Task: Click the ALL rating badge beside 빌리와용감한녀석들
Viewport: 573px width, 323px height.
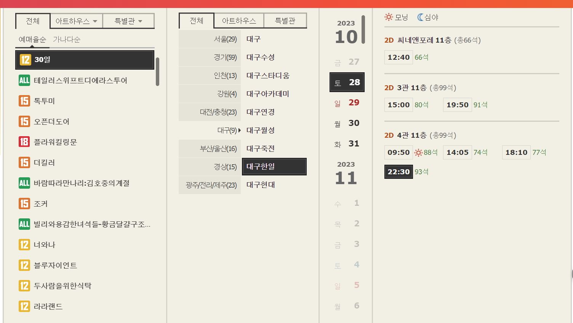Action: 24,224
